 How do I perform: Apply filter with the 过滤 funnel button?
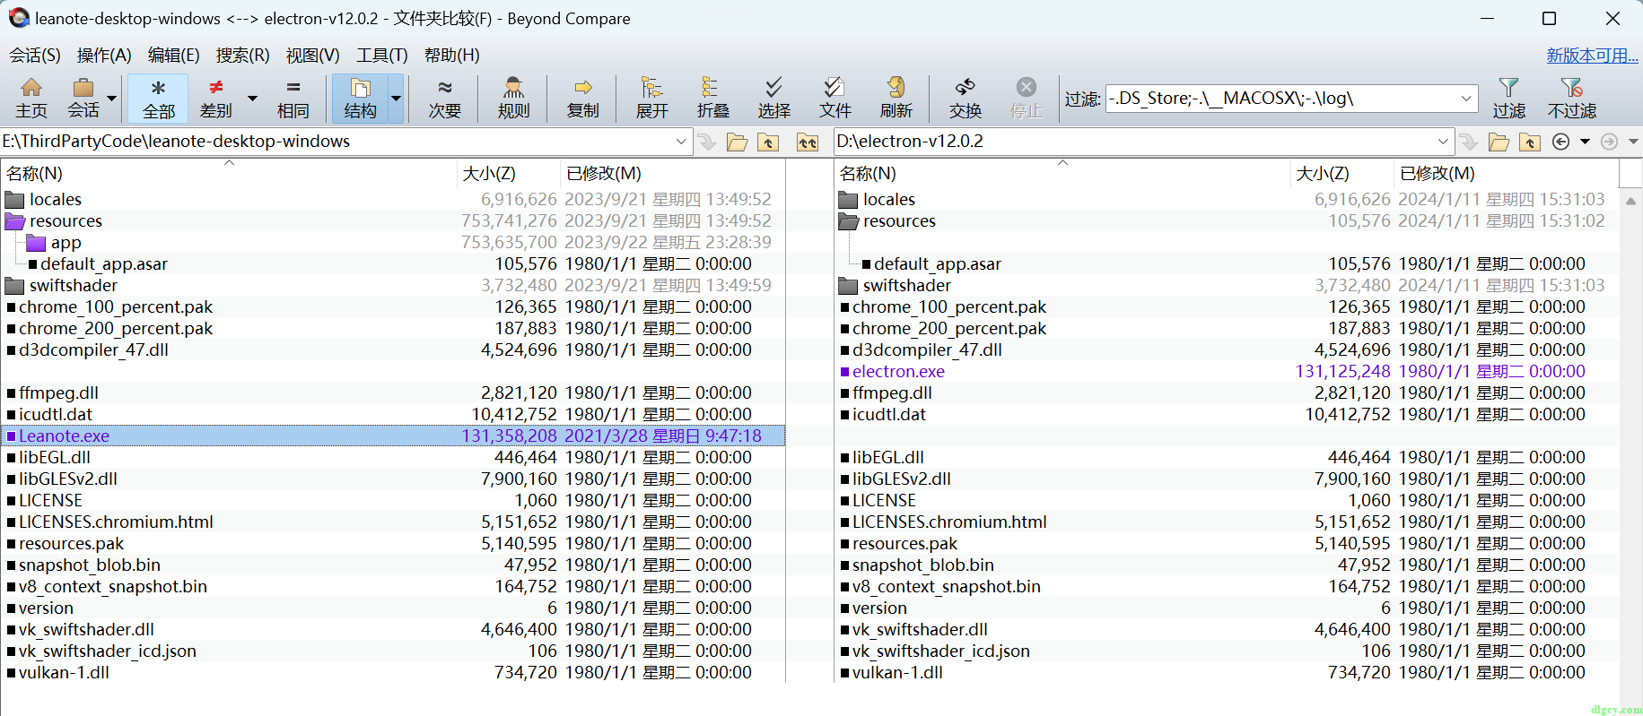1508,99
